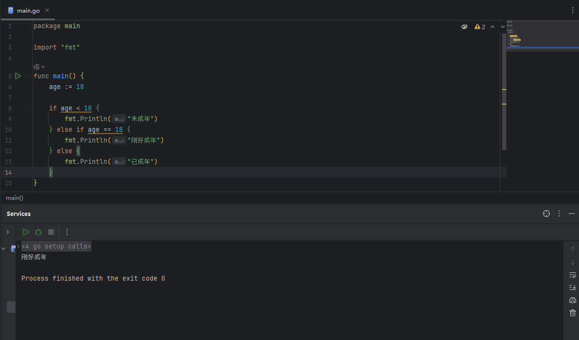Image resolution: width=579 pixels, height=340 pixels.
Task: Navigate to selected service target icon
Action: click(x=546, y=214)
